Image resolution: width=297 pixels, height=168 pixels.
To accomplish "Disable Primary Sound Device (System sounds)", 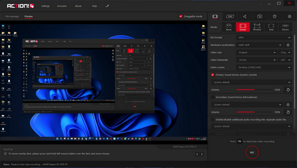I will pos(212,75).
